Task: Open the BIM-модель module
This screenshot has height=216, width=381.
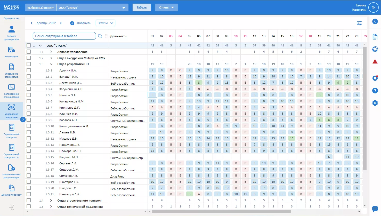Action: coord(11,52)
